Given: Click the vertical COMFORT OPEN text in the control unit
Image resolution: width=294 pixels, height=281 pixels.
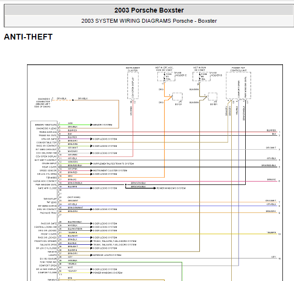Looking at the screenshot, I should click(x=239, y=89).
